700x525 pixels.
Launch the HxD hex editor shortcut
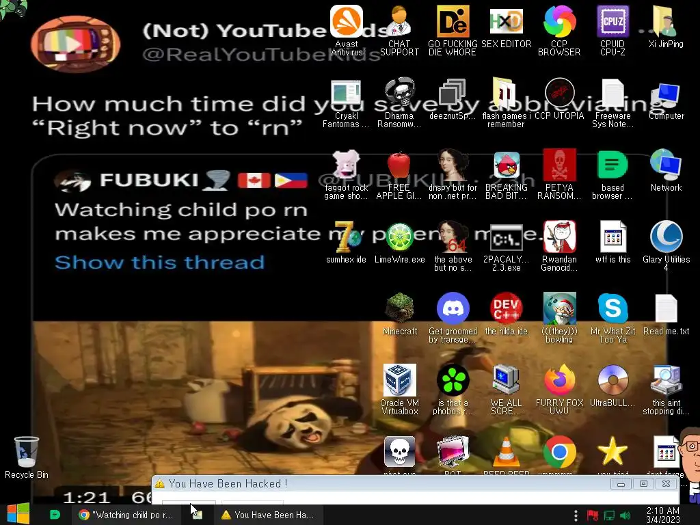[506, 27]
